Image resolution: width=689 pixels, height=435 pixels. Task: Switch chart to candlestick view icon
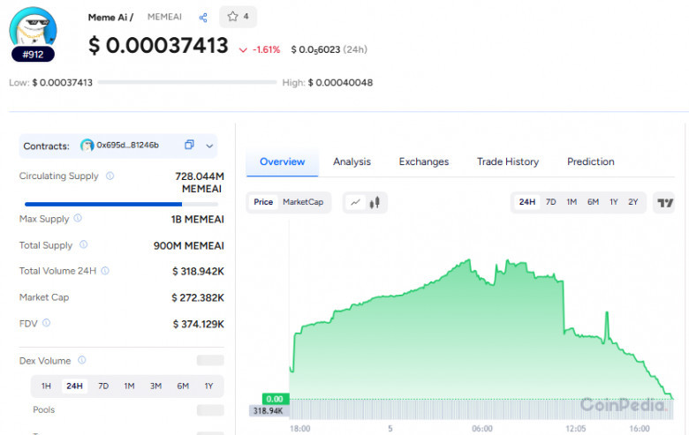375,202
